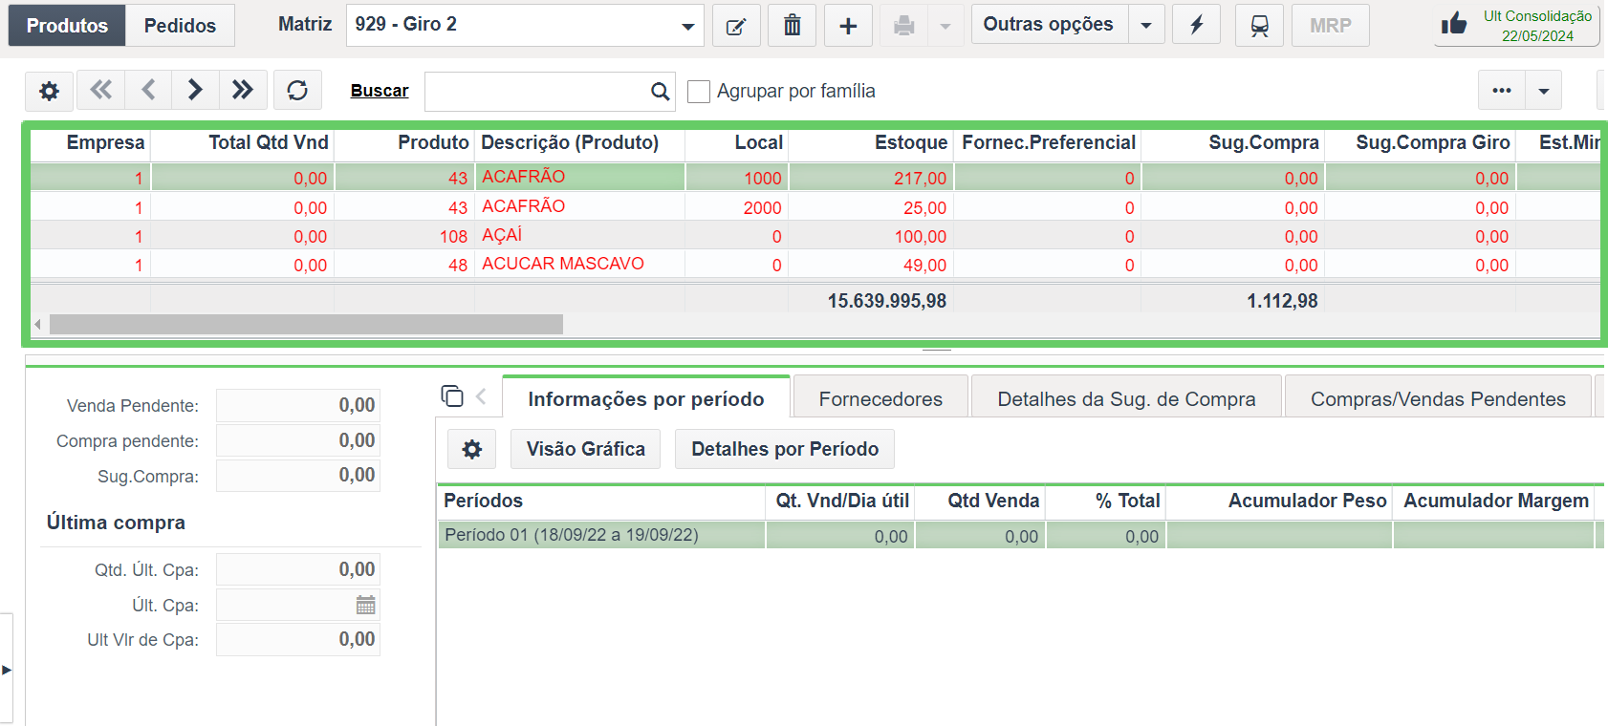Select AÇAÍ product row
The height and width of the screenshot is (726, 1608).
(x=815, y=236)
